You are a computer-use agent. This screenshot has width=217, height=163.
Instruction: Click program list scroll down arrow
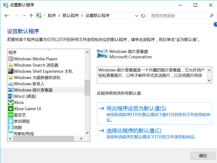(x=87, y=133)
